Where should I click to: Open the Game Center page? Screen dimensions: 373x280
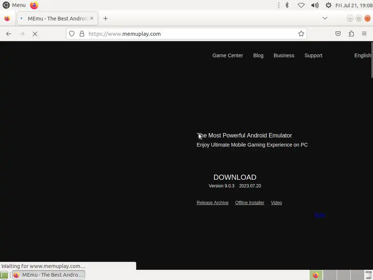pos(228,55)
